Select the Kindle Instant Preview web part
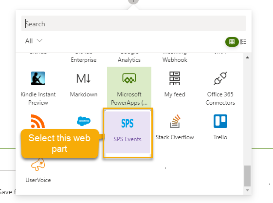The image size is (273, 203). click(x=38, y=88)
